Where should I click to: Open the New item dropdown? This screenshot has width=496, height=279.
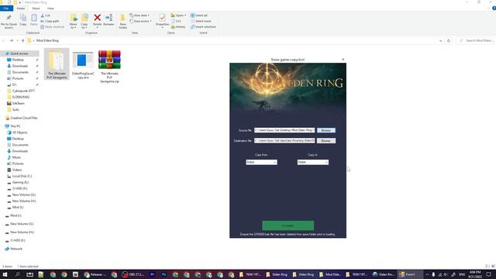(139, 15)
